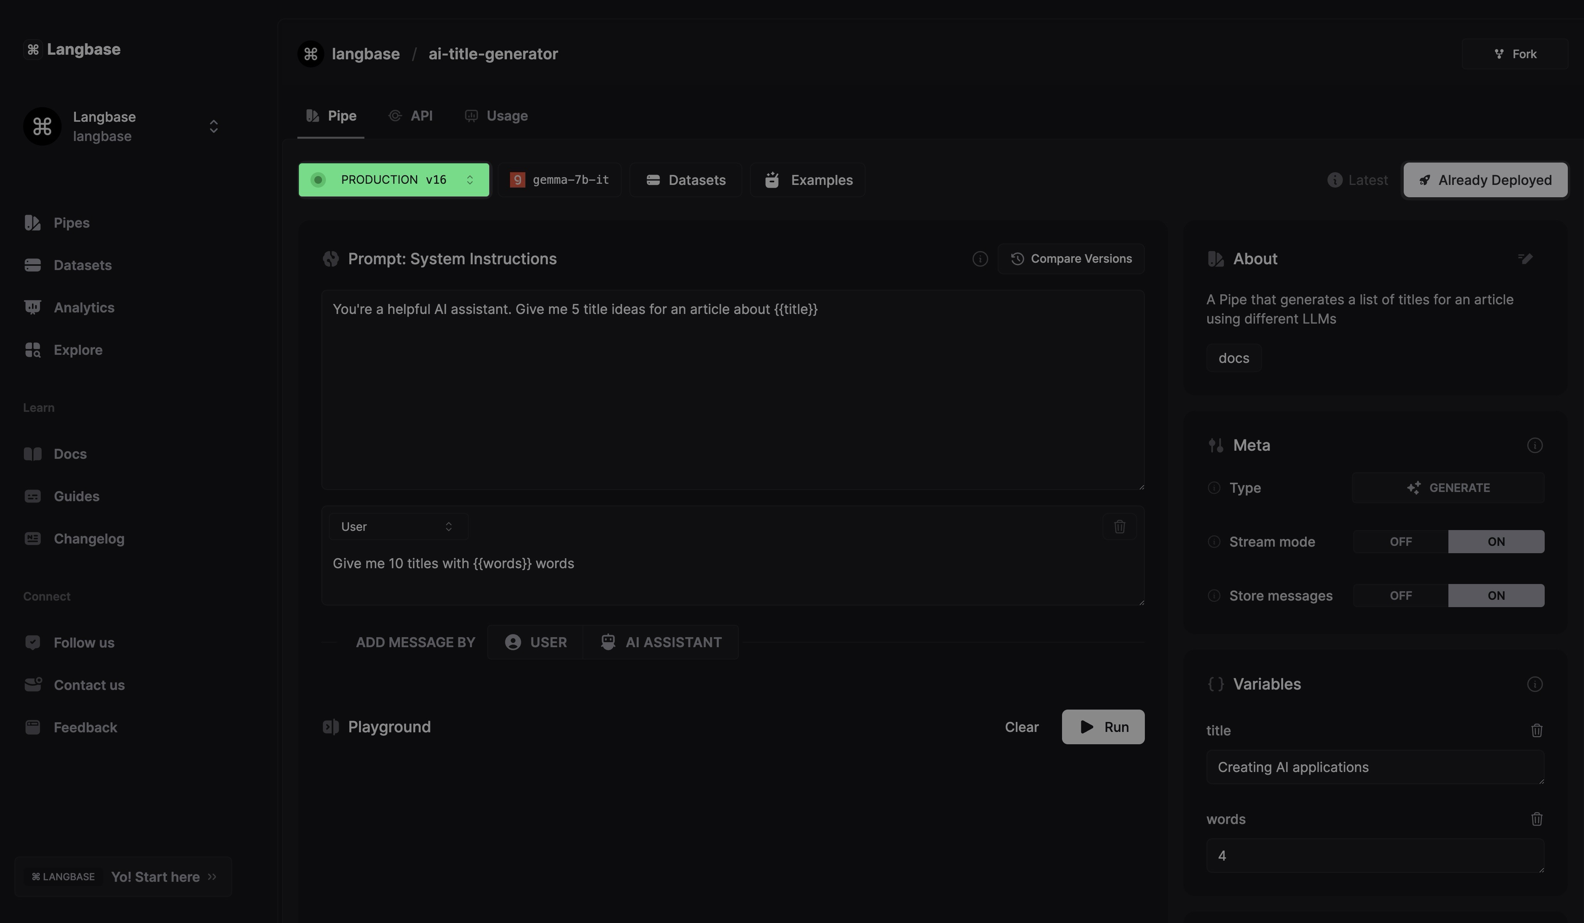This screenshot has height=923, width=1584.
Task: Open the Usage tab
Action: 497,116
